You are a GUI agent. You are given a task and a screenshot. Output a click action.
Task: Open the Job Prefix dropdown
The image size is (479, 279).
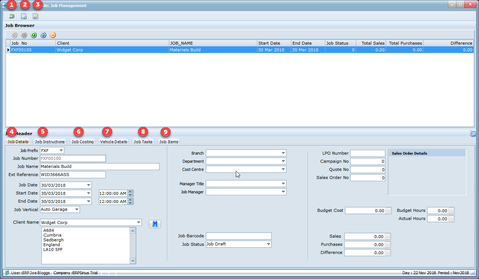pyautogui.click(x=61, y=150)
